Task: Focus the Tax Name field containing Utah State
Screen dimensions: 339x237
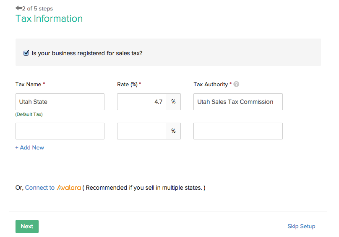Action: [x=60, y=102]
